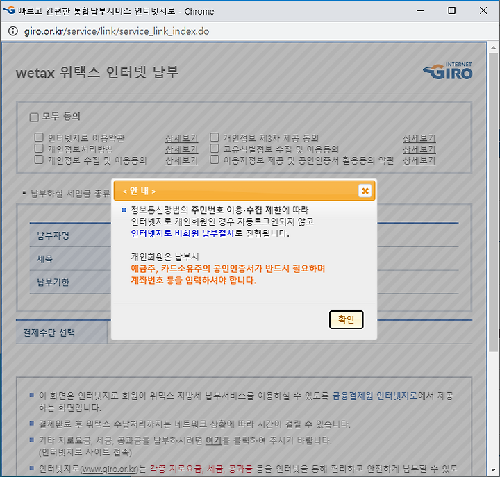
Task: Click the Internet GIRO logo
Action: [448, 70]
